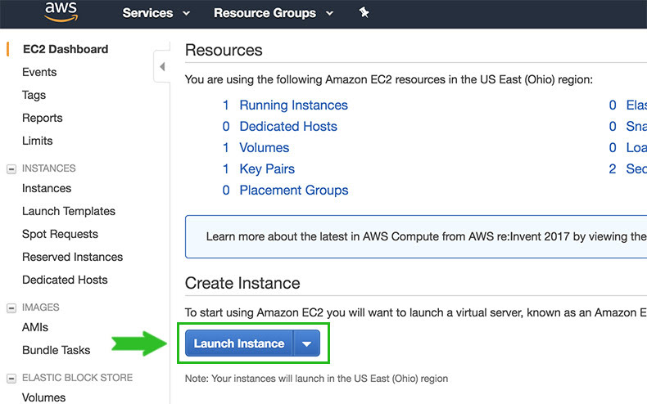This screenshot has height=404, width=647.
Task: Open the Resource Groups menu
Action: (274, 13)
